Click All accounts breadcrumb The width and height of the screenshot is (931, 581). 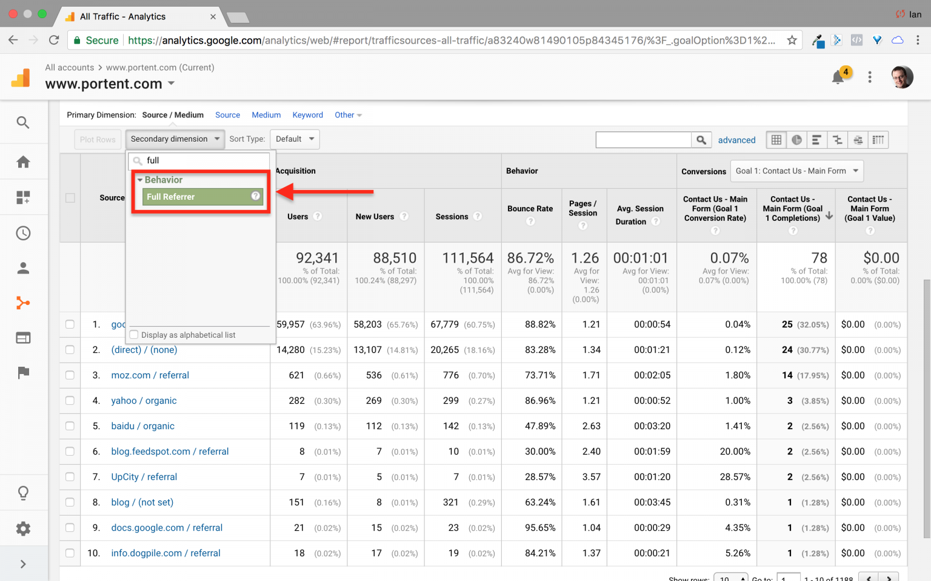70,67
